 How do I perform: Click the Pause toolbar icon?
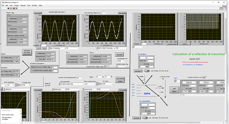point(16,8)
